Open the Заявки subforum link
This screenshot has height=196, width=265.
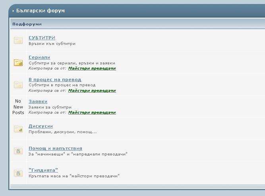(38, 101)
